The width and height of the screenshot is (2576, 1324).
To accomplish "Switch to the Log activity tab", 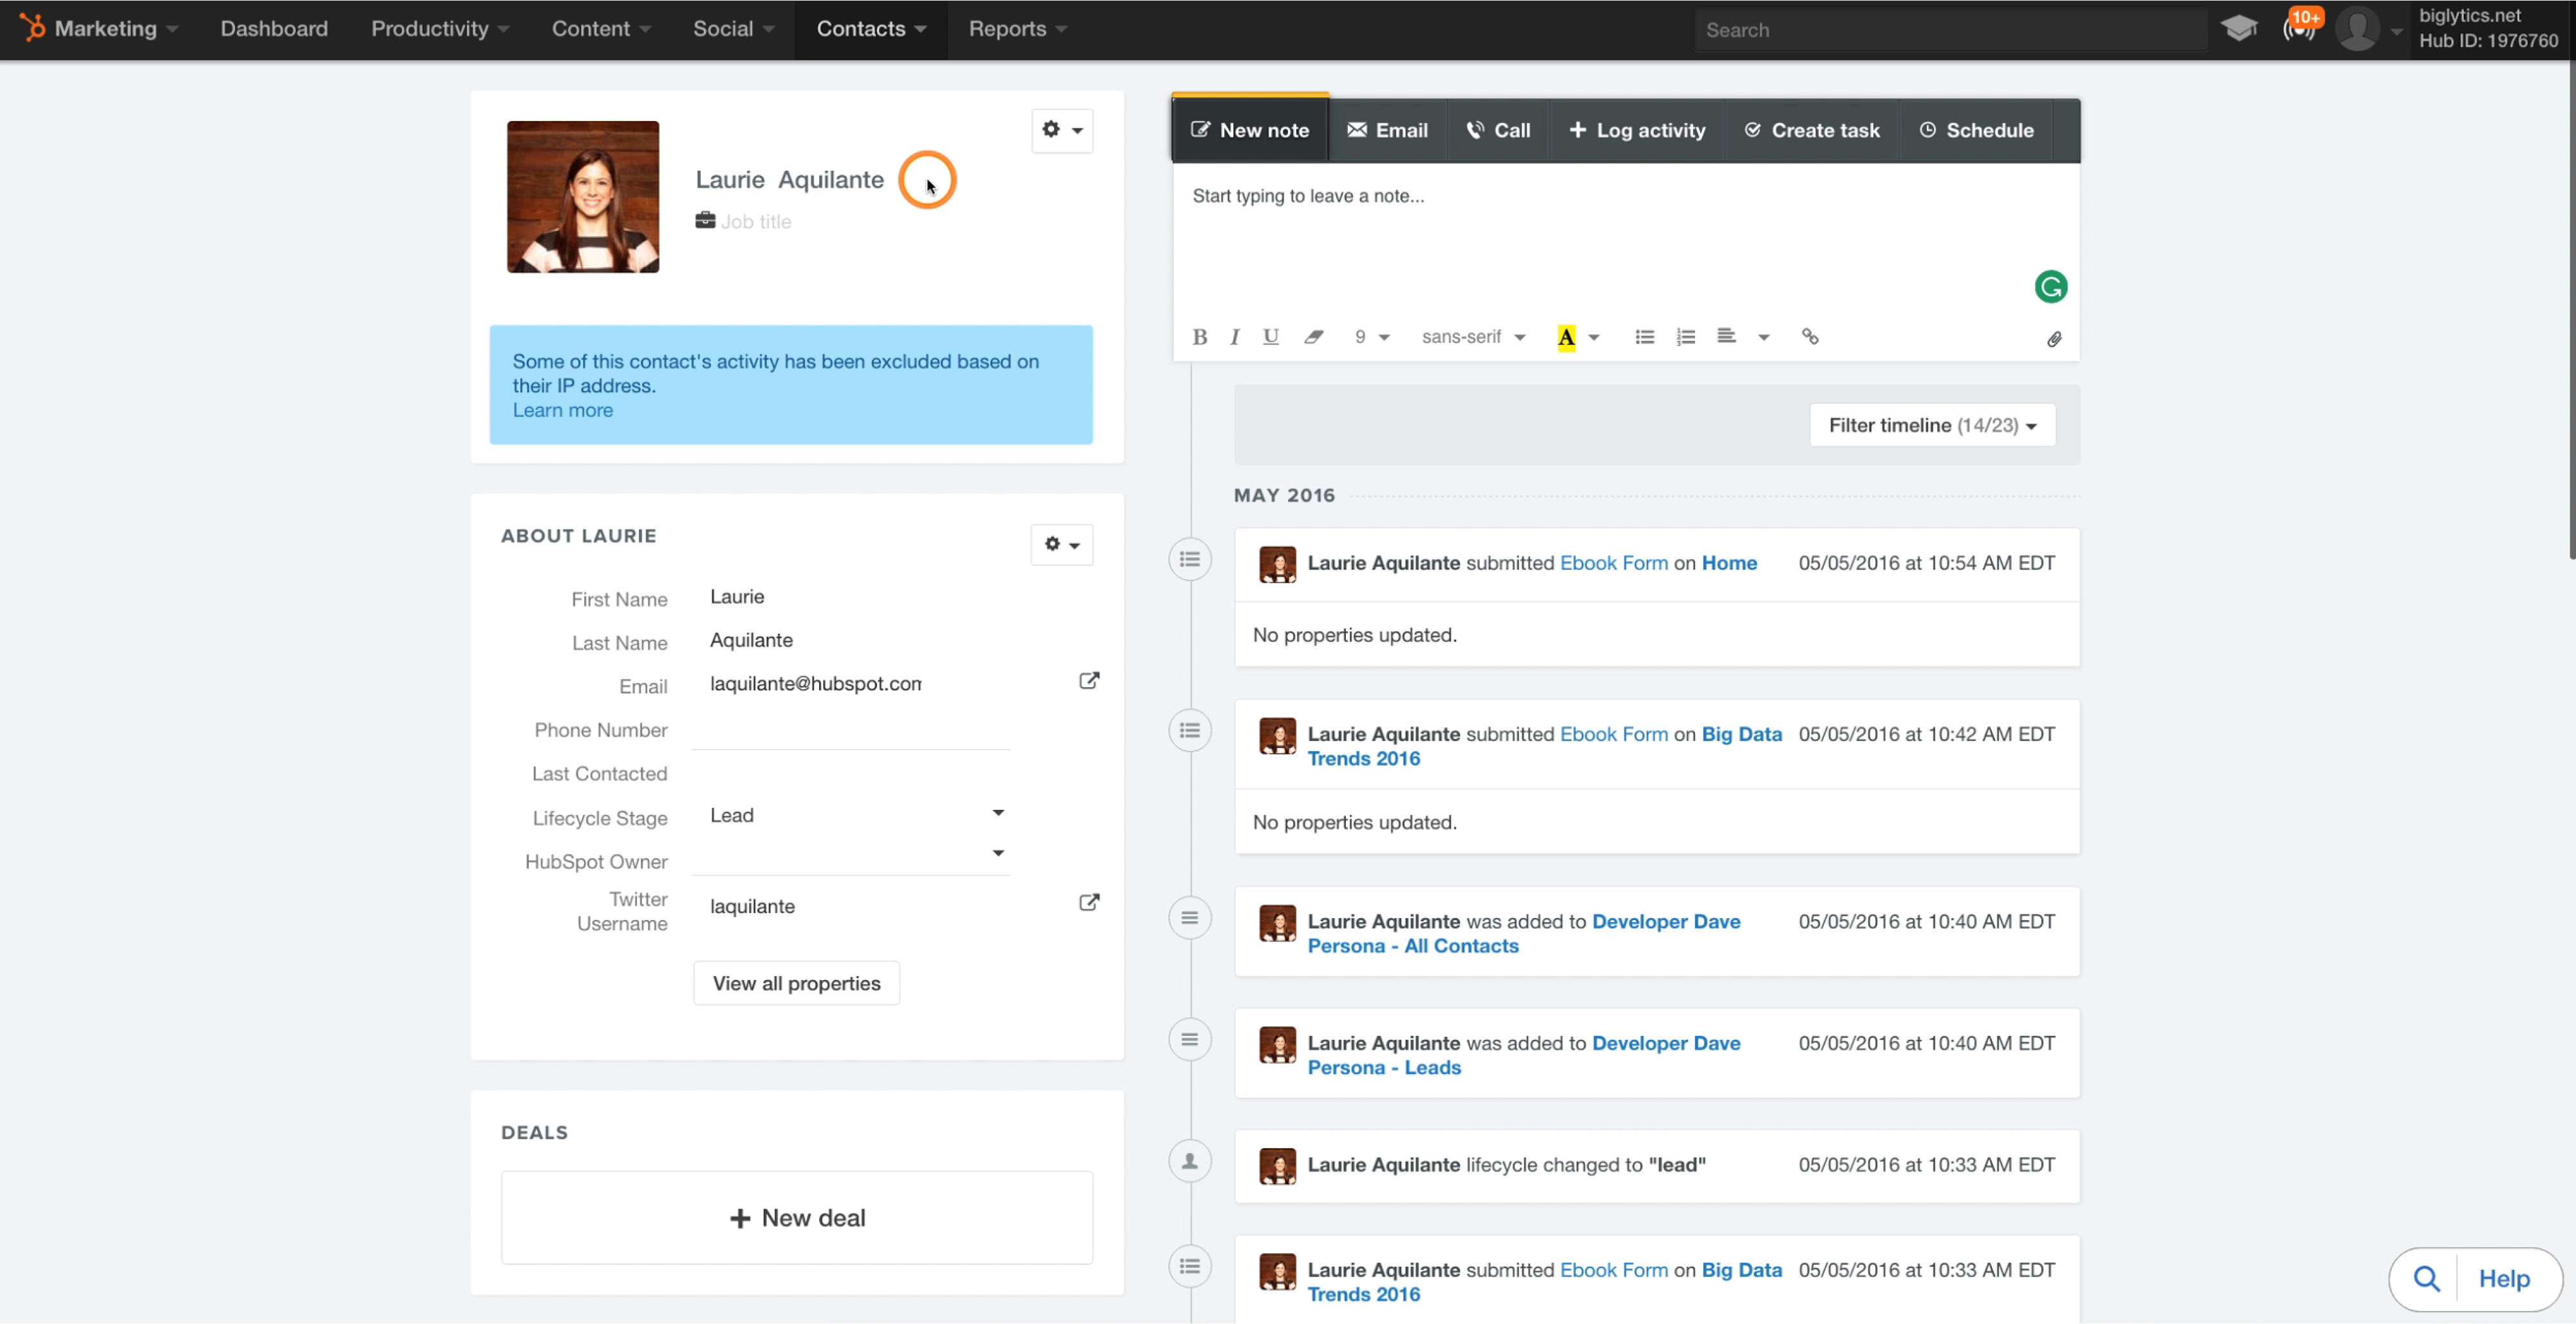I will pyautogui.click(x=1637, y=130).
